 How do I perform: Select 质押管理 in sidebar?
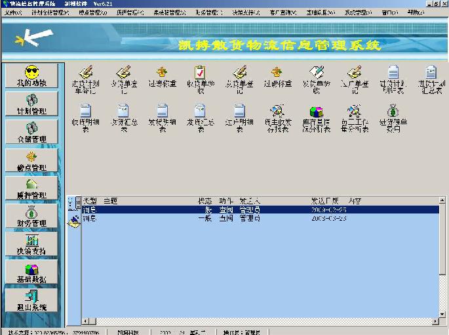[x=31, y=188]
